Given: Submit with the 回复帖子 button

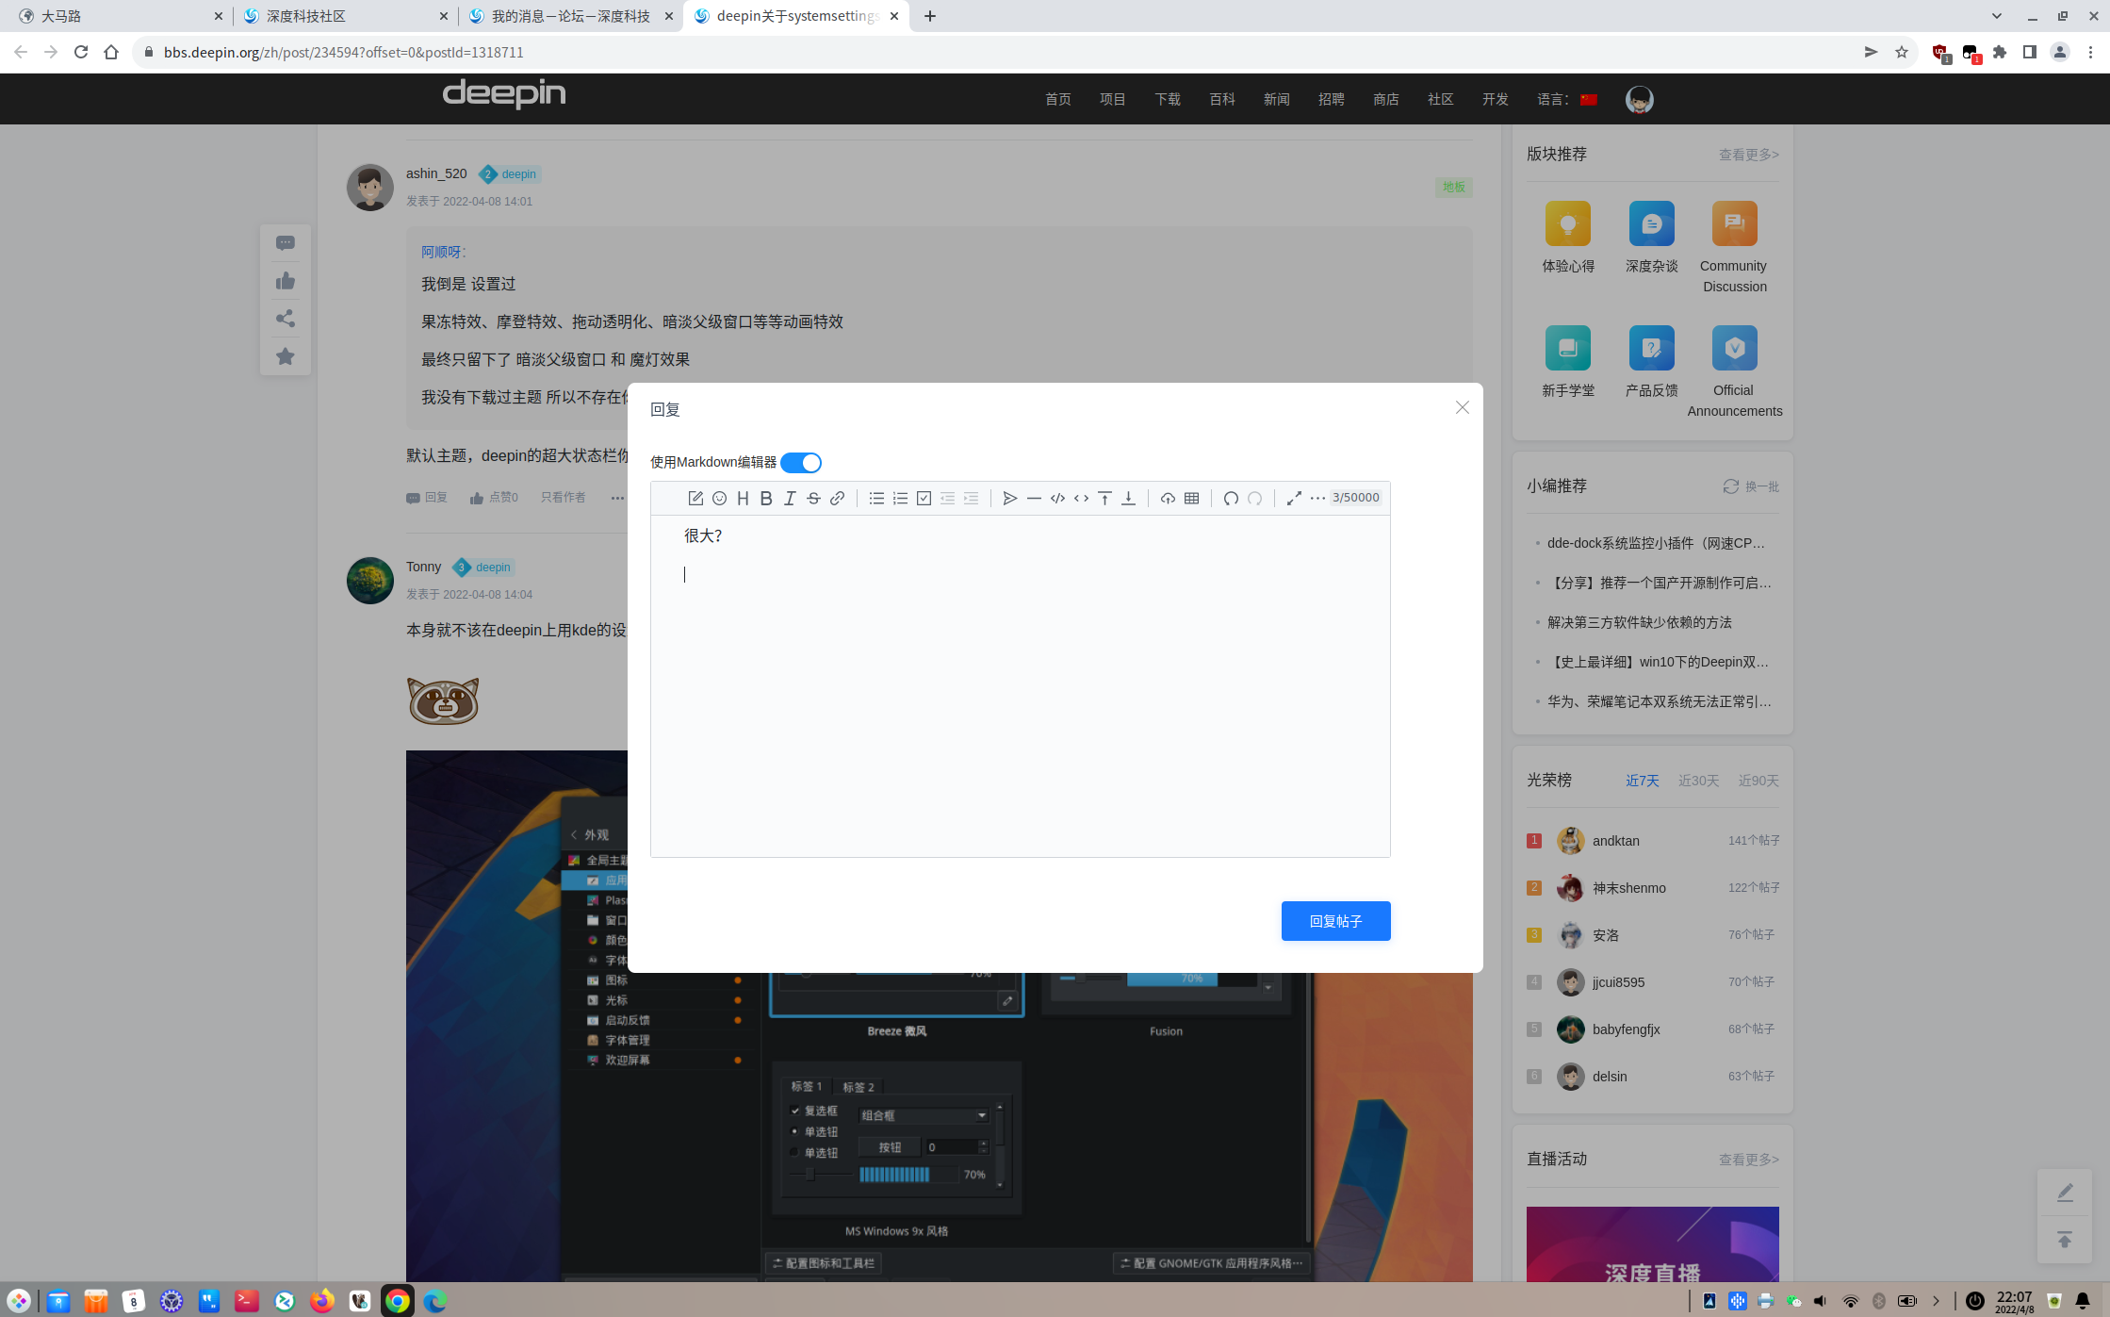Looking at the screenshot, I should [x=1335, y=921].
